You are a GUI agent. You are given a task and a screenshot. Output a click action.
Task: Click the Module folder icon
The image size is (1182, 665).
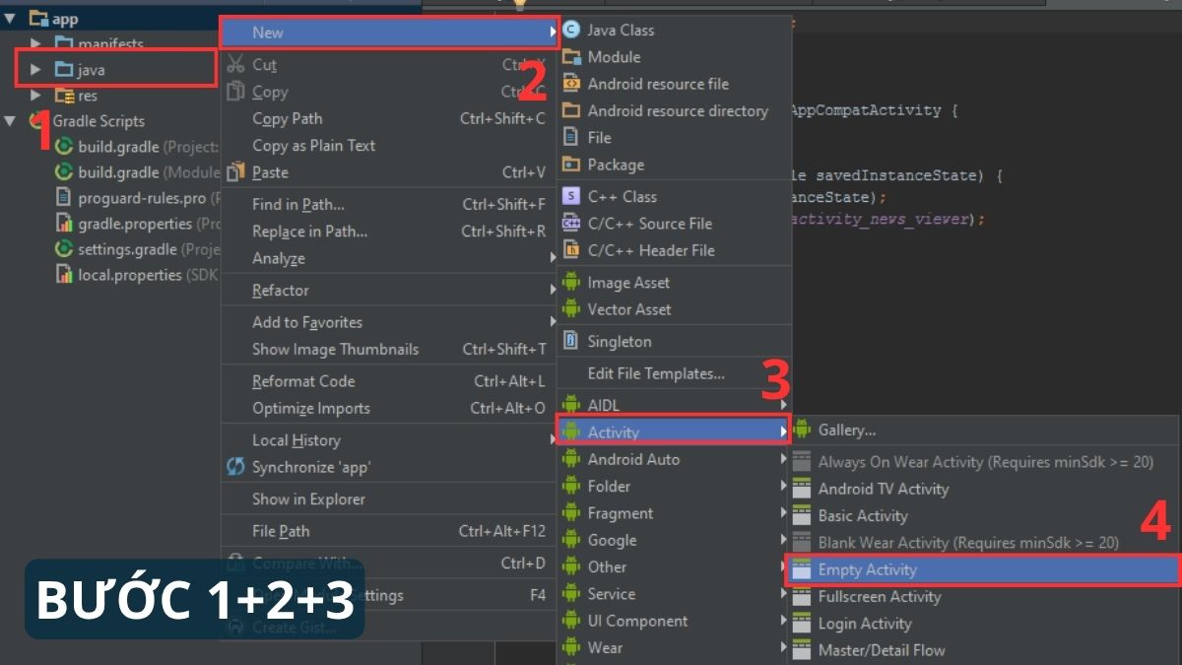571,57
